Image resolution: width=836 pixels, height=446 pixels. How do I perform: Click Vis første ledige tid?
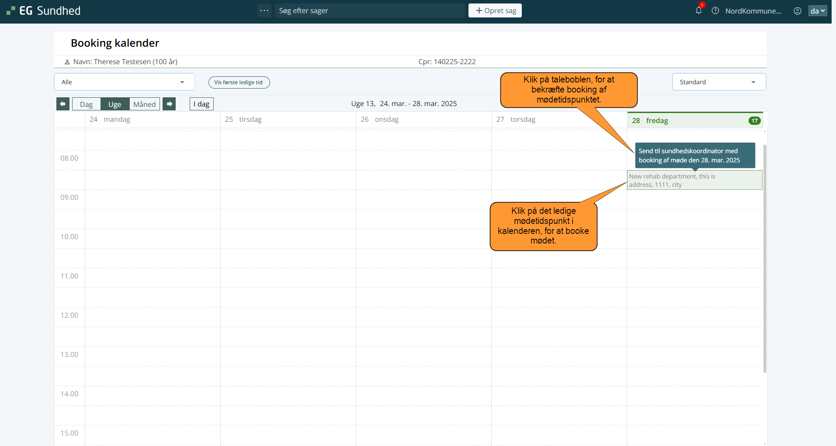pos(239,82)
